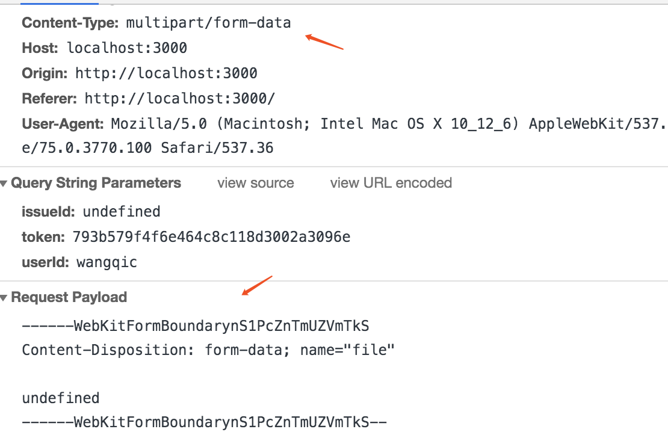The width and height of the screenshot is (668, 432).
Task: Click the closing WebKitFormBoundary line
Action: [205, 422]
